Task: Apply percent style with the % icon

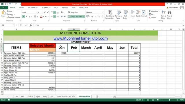Action: (x=92, y=16)
